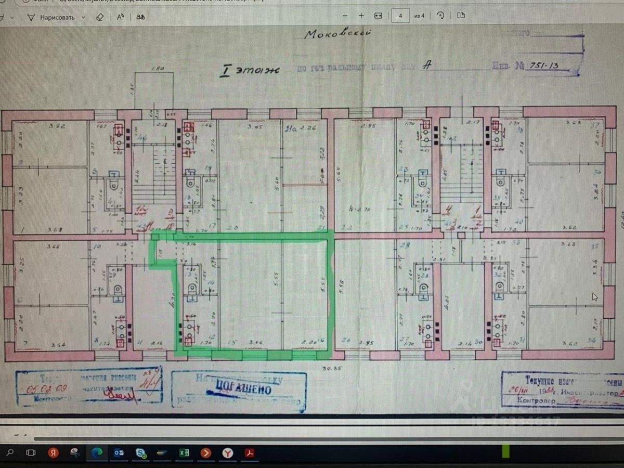Click the Yandex Я taskbar icon

pyautogui.click(x=53, y=453)
